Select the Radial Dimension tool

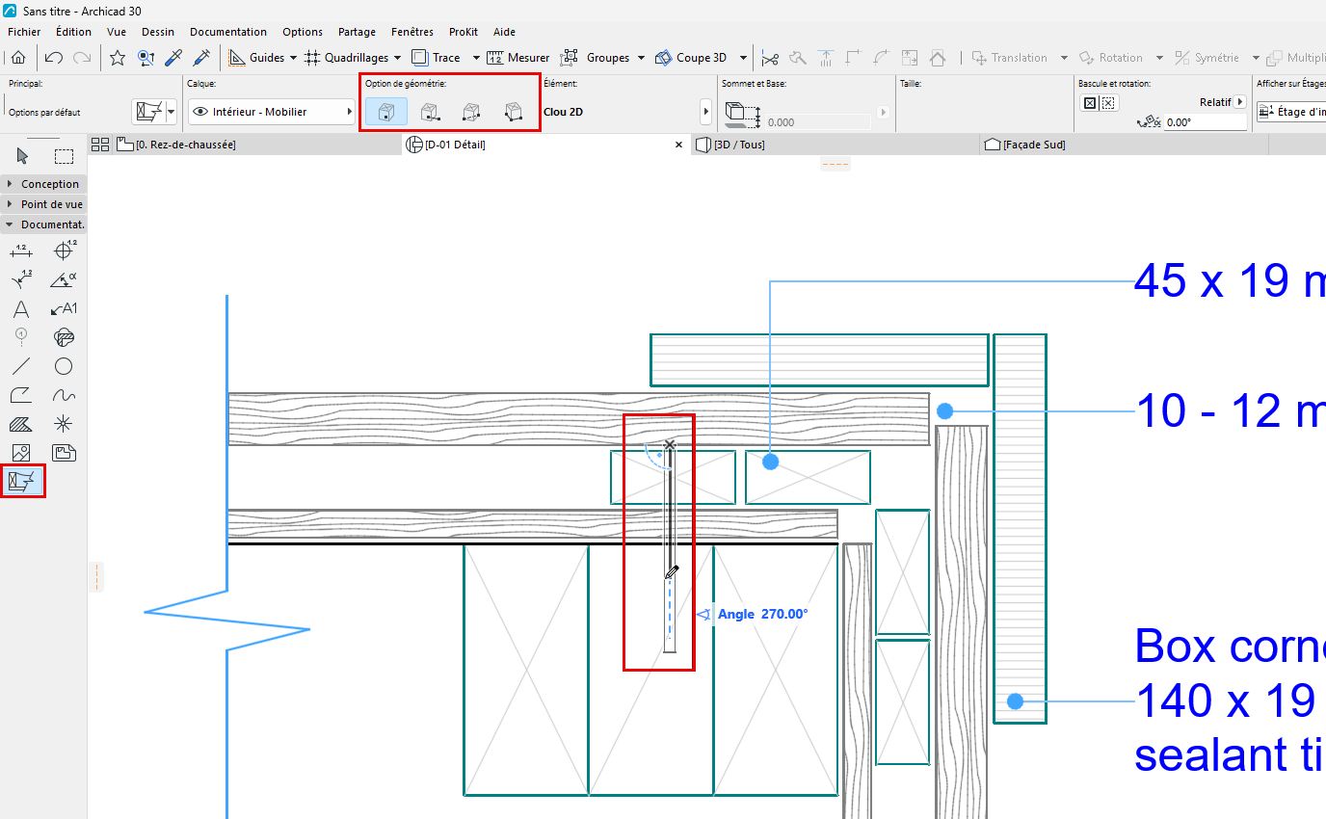[21, 279]
